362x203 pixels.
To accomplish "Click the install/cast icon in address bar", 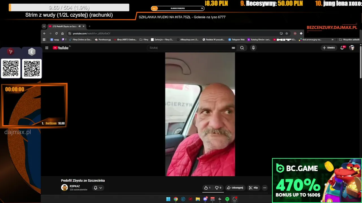I will [281, 33].
